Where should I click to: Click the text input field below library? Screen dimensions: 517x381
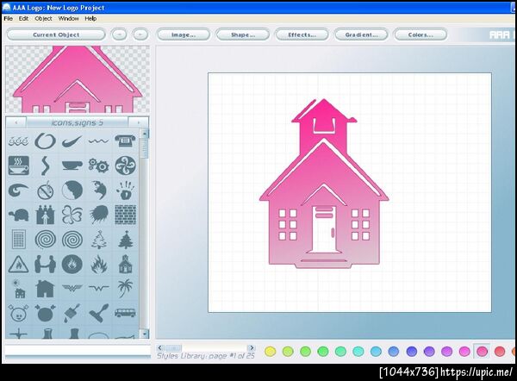click(x=78, y=350)
